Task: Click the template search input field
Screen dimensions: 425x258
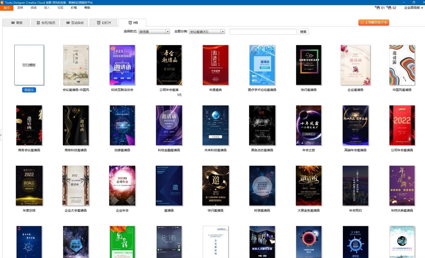Action: (x=263, y=32)
